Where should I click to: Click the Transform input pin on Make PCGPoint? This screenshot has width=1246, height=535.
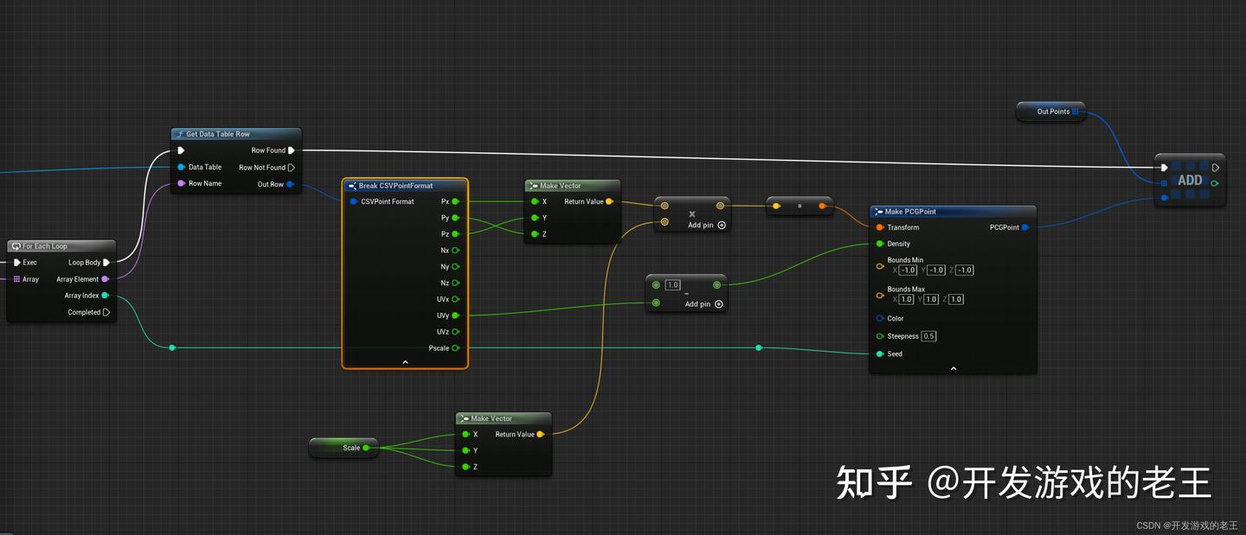(x=880, y=227)
